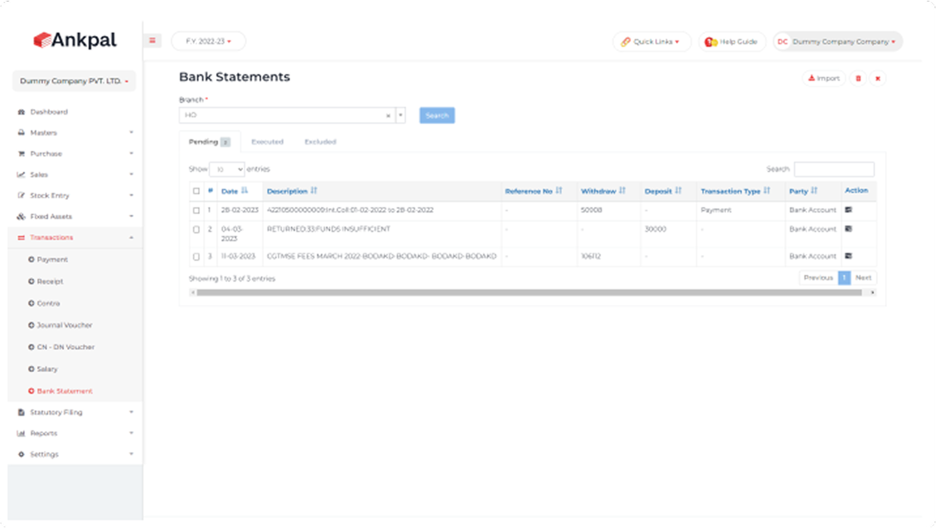Image resolution: width=936 pixels, height=528 pixels.
Task: Check the box for row 1
Action: click(x=196, y=210)
